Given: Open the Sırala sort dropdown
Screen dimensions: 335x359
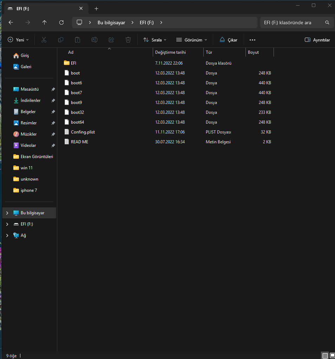Looking at the screenshot, I should click(x=155, y=40).
